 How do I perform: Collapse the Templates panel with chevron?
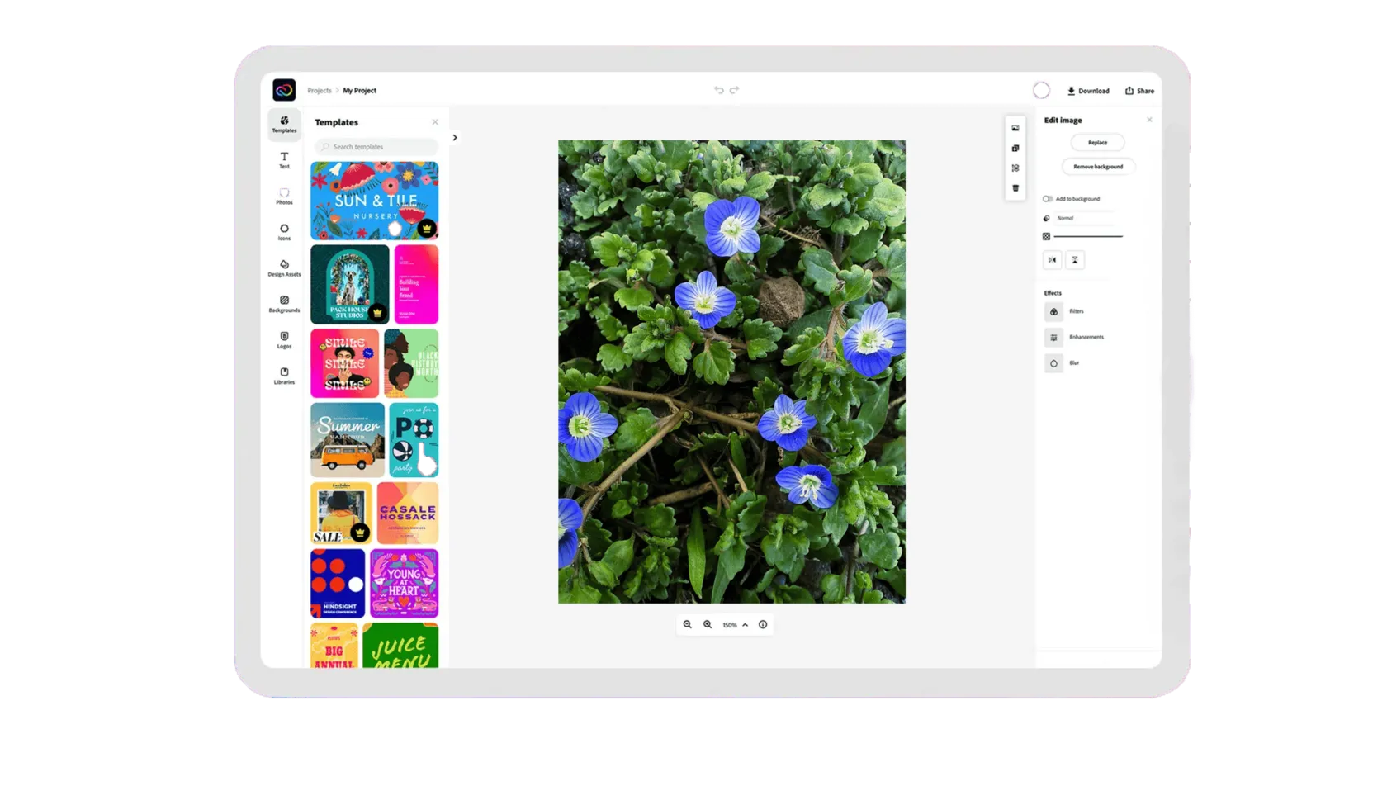coord(455,138)
